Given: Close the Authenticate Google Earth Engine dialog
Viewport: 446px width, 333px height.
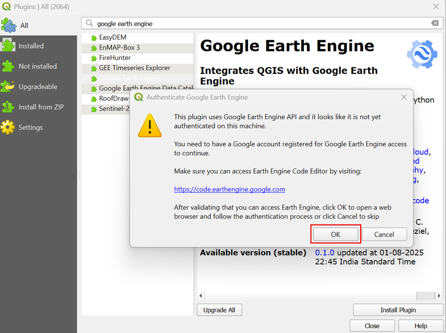Looking at the screenshot, I should pyautogui.click(x=404, y=97).
